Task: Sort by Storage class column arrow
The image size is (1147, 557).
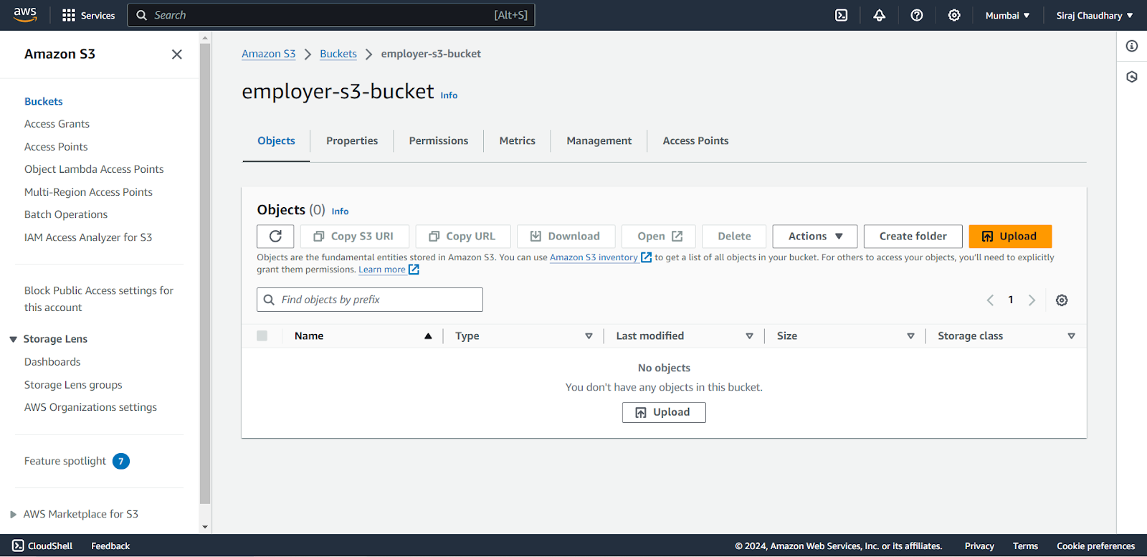Action: coord(1071,336)
